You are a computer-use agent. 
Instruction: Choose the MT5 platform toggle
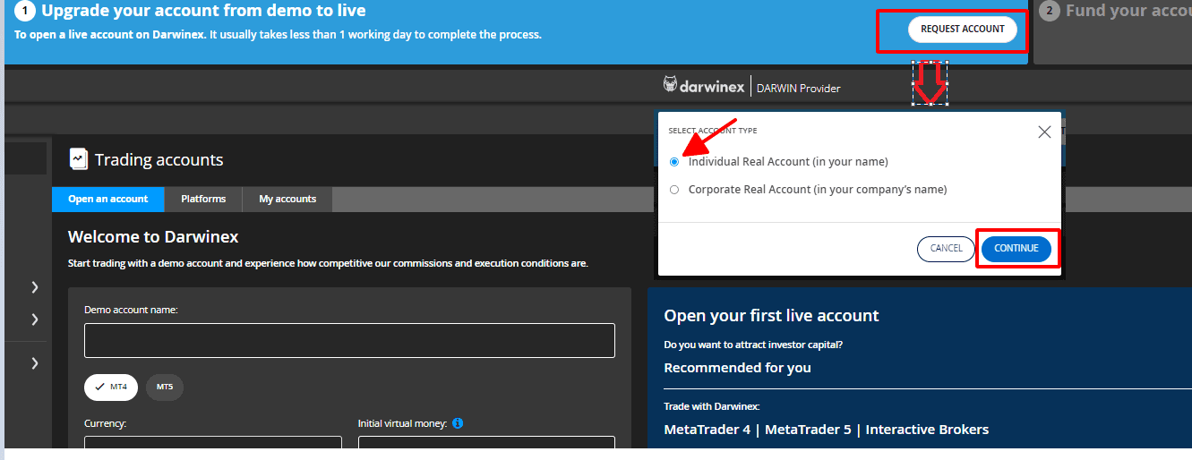tap(165, 388)
